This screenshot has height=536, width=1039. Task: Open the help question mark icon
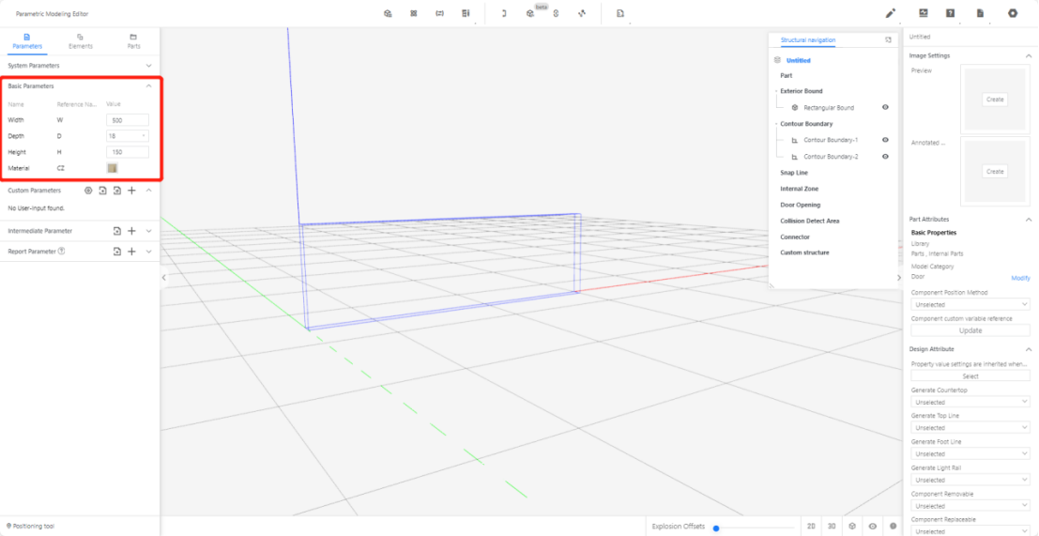coord(951,13)
